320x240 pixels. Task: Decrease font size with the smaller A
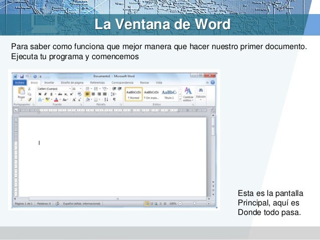point(80,100)
